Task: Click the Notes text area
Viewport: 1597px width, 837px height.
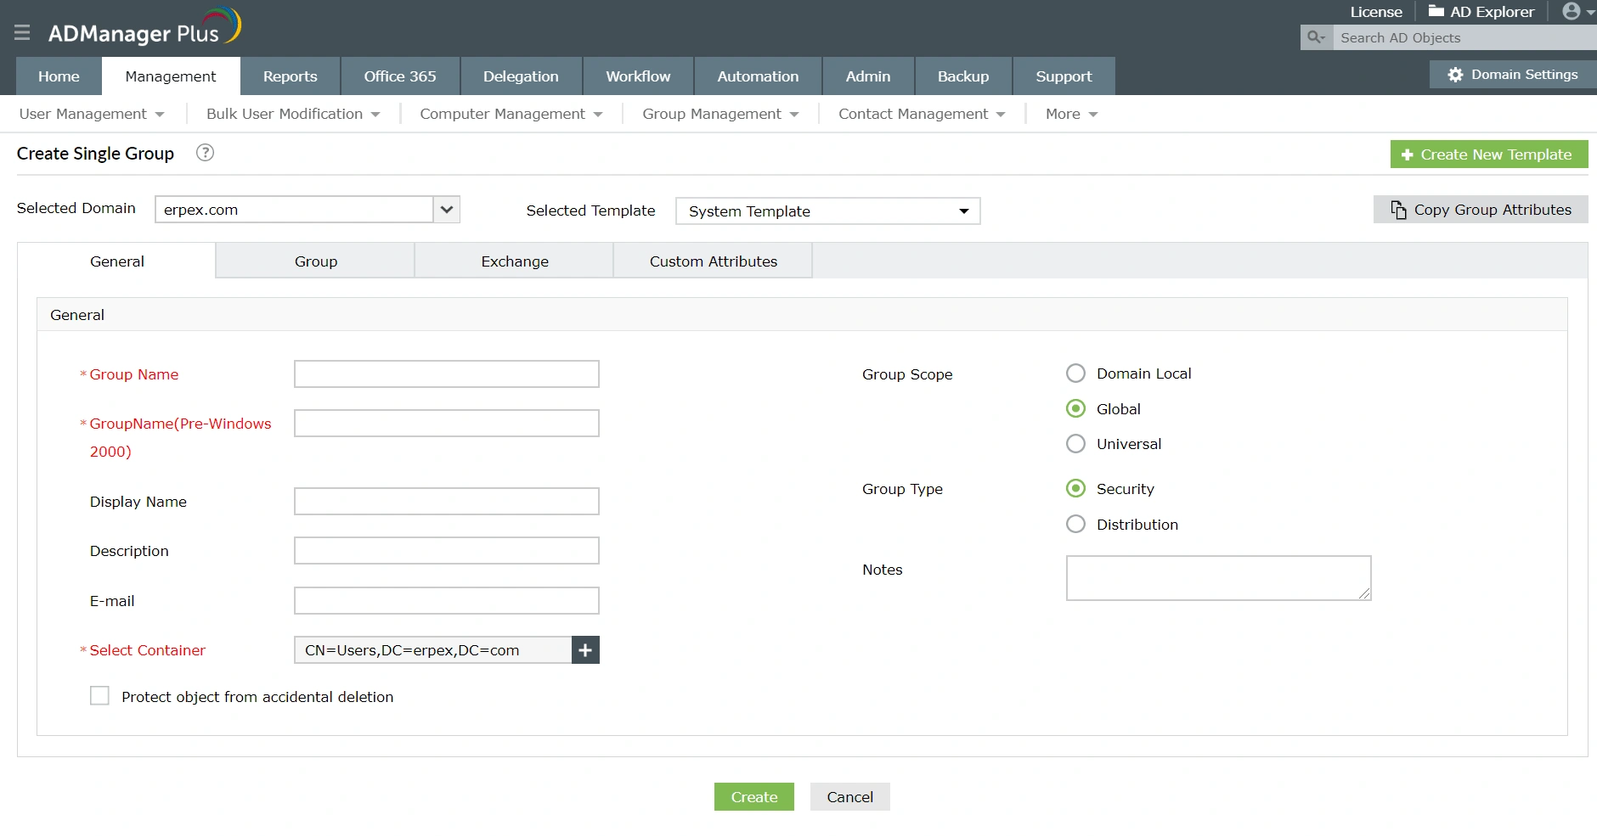Action: point(1219,578)
